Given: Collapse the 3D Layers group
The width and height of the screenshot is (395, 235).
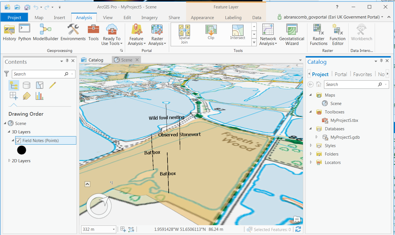Looking at the screenshot, I should (9, 132).
